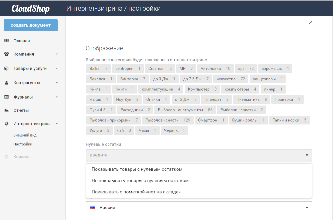
Task: Open Внешний вид settings link
Action: coord(25,135)
